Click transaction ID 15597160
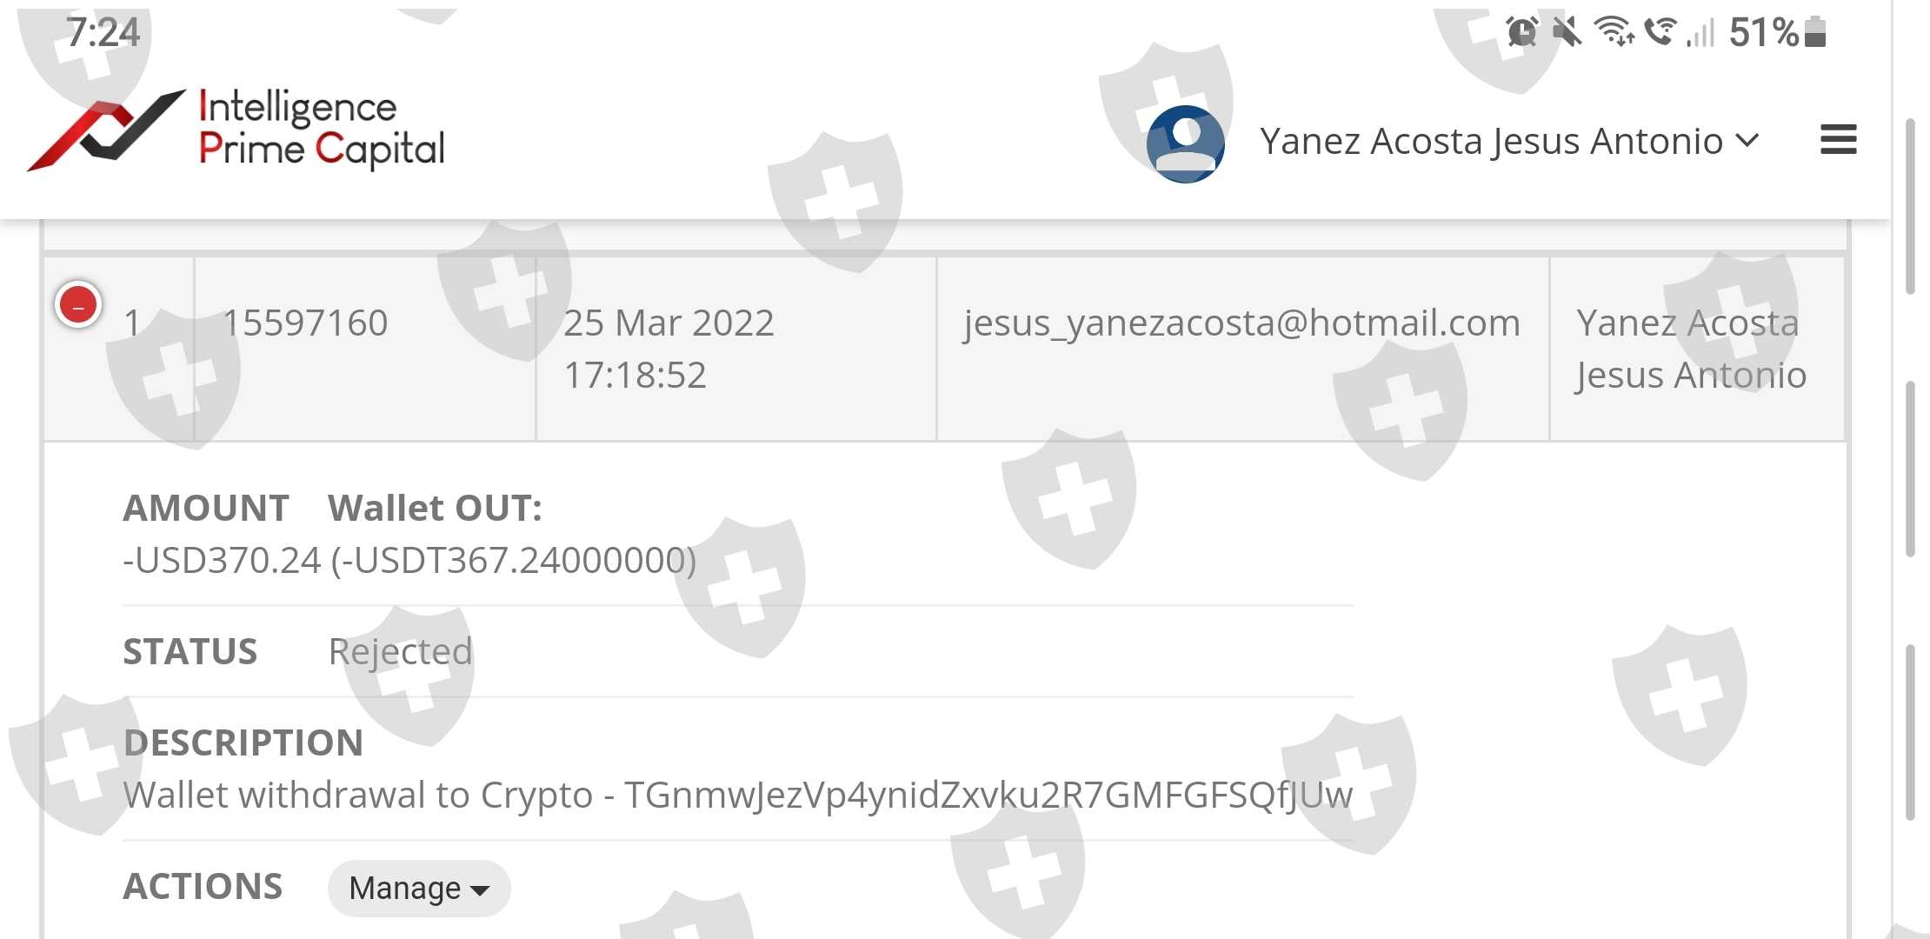 [305, 323]
